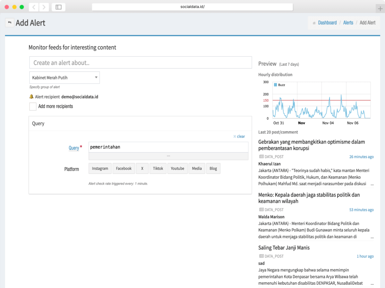Click the back arrow beside Add Alert

10,23
